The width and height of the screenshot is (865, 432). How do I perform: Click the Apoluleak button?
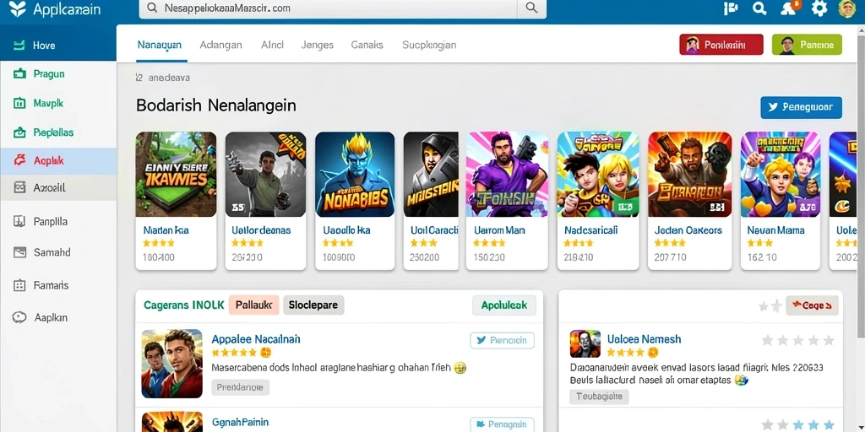coord(504,305)
